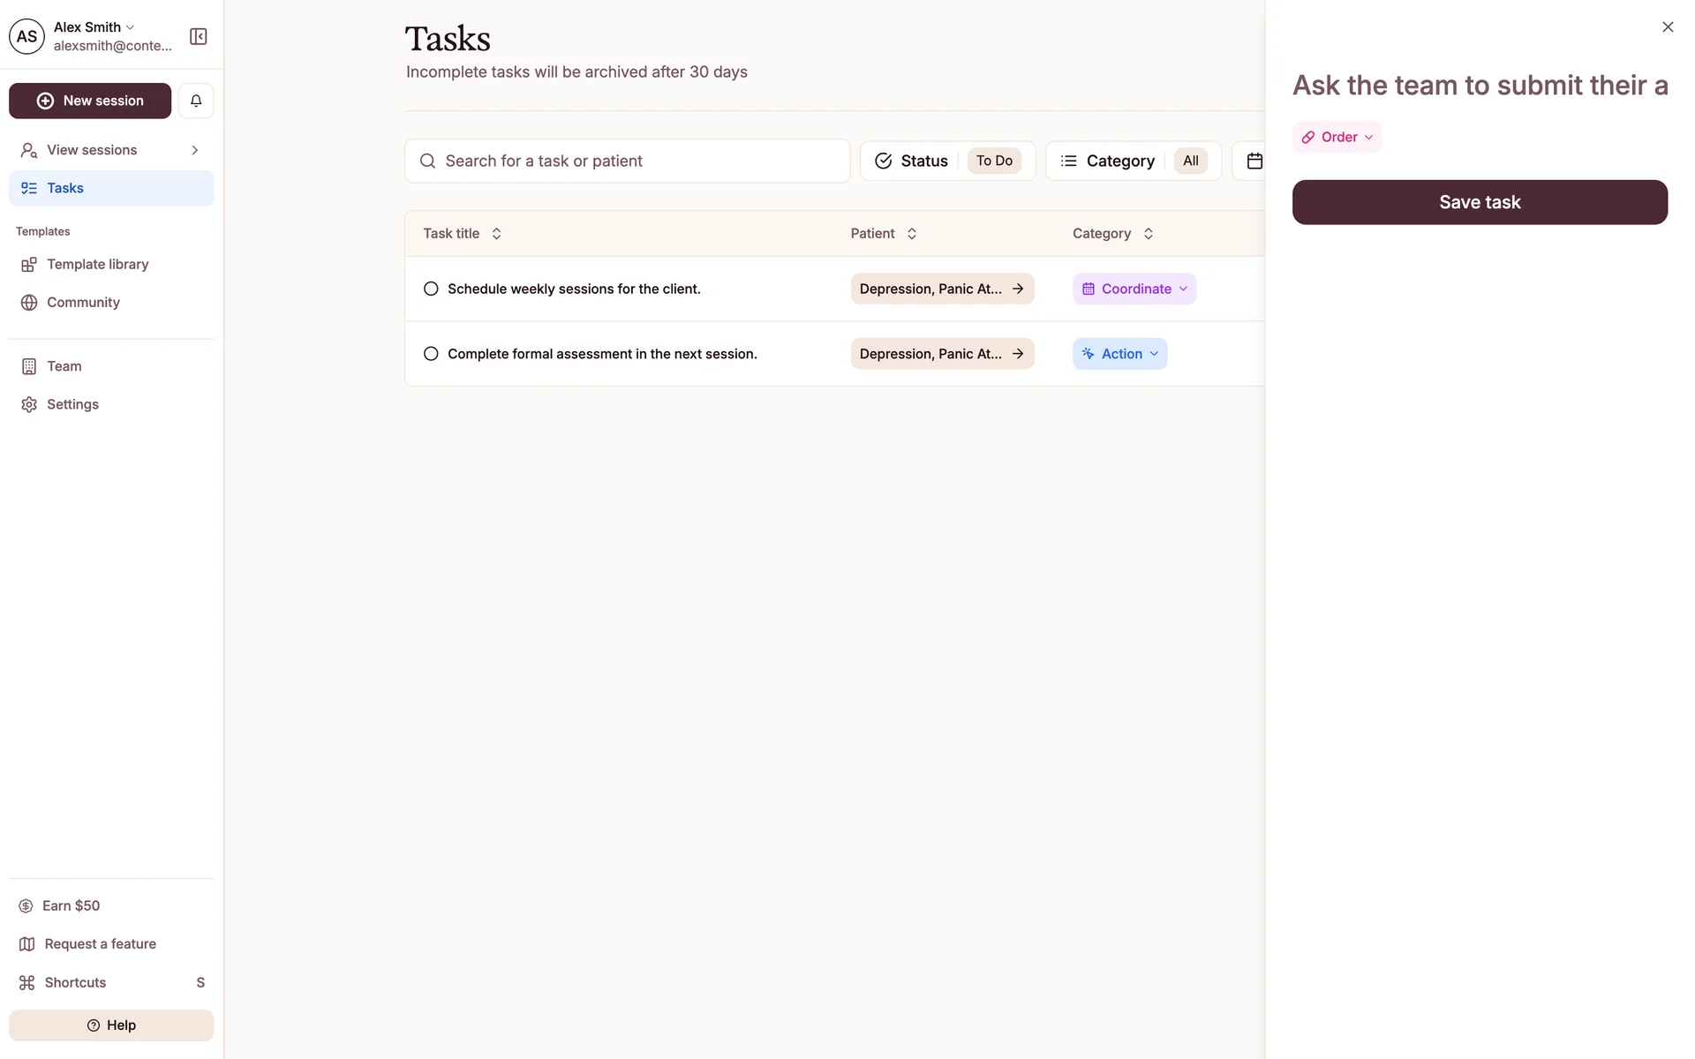Open the Coordinate category dropdown
The width and height of the screenshot is (1695, 1059).
(1134, 289)
